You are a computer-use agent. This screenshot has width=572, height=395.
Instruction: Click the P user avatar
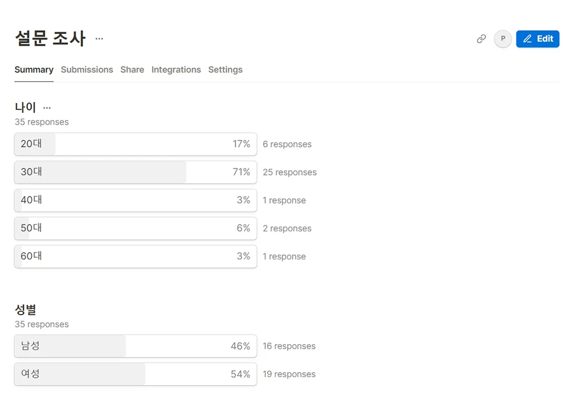coord(503,39)
